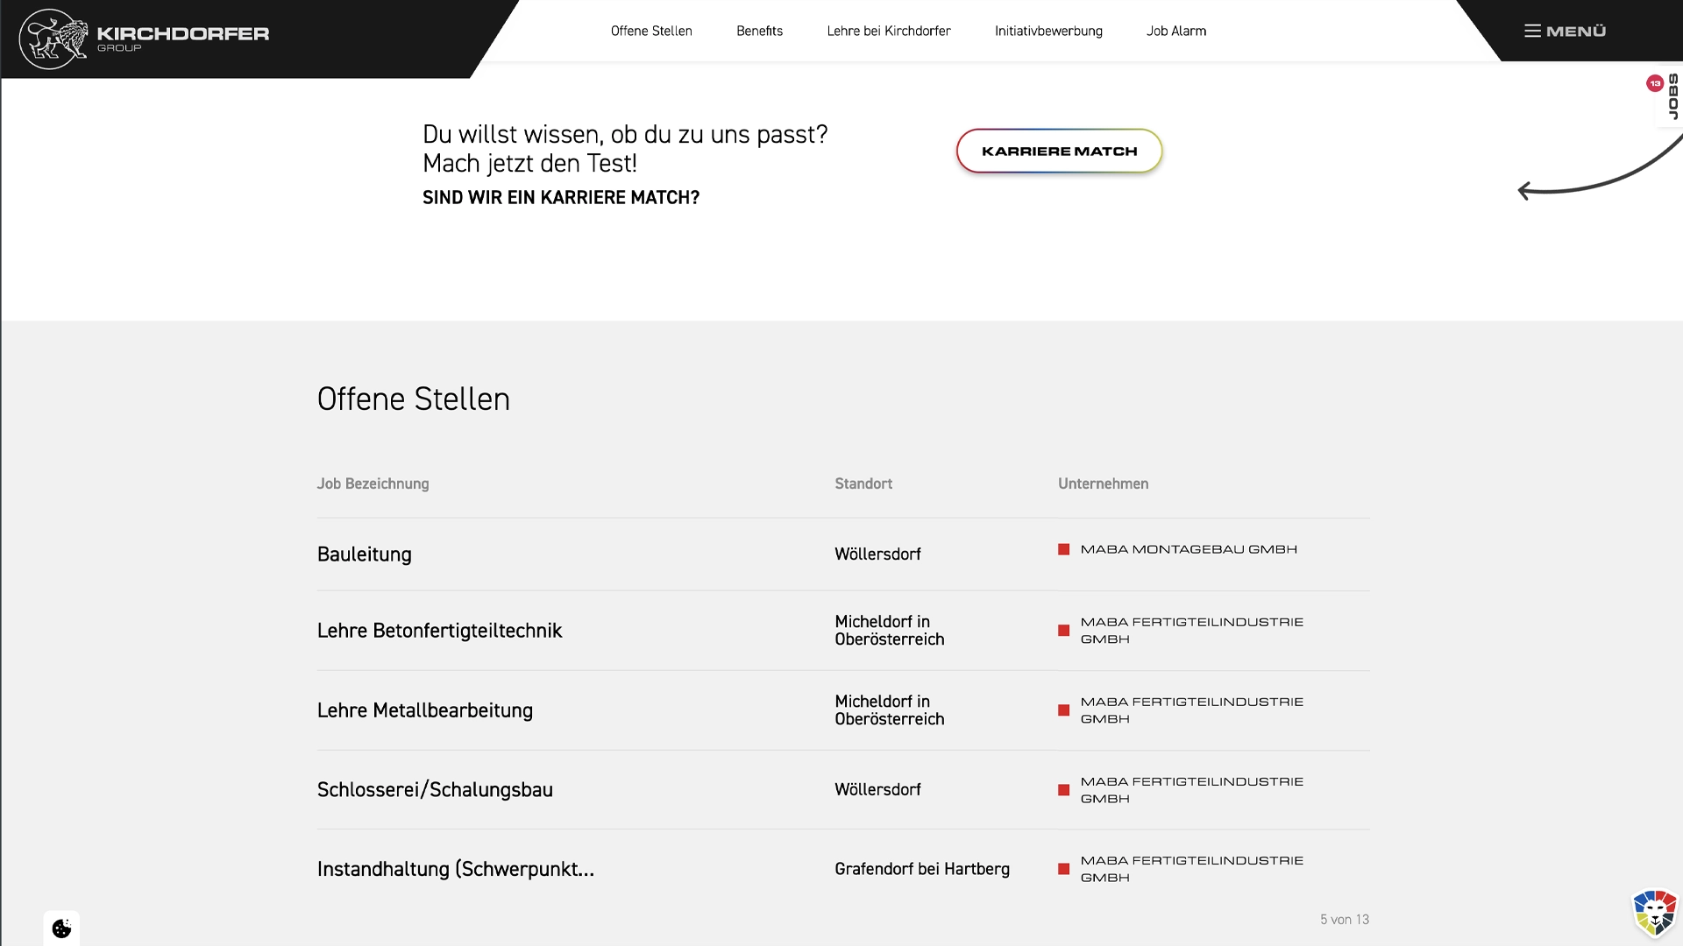Open the Bauleitung job listing

364,554
